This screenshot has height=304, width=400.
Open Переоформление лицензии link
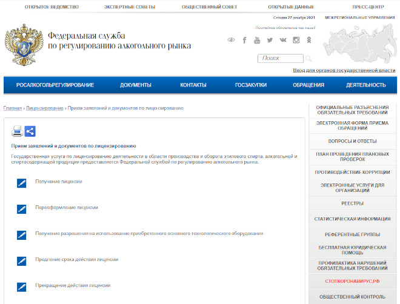point(67,208)
